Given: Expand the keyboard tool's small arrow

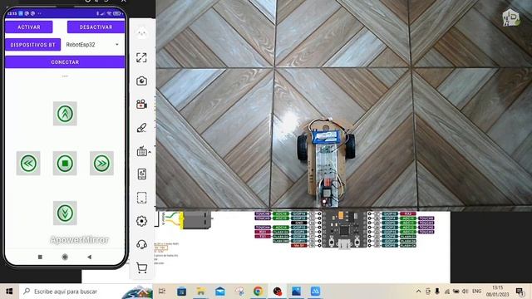Looking at the screenshot, I should pos(150,152).
